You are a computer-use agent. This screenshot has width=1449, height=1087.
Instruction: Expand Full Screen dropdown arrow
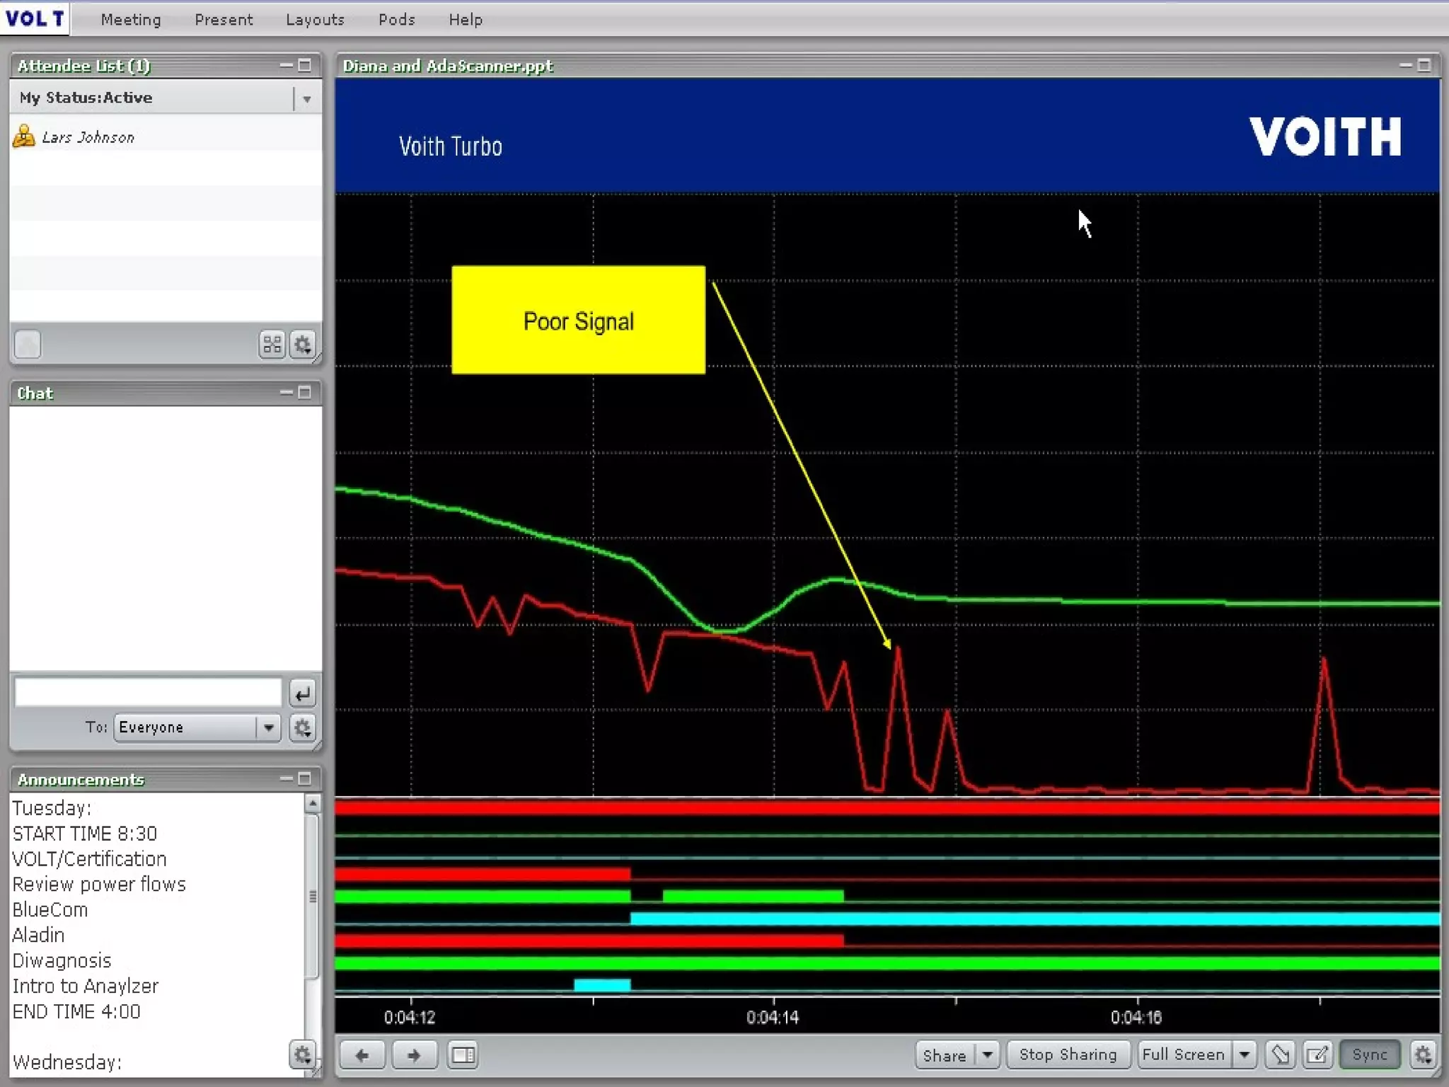tap(1245, 1055)
